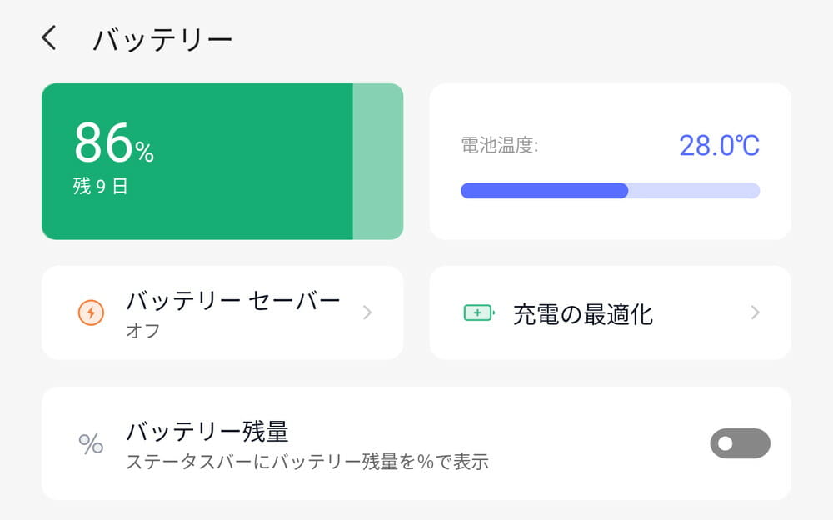Select the 充電の最適化 label

coord(583,314)
